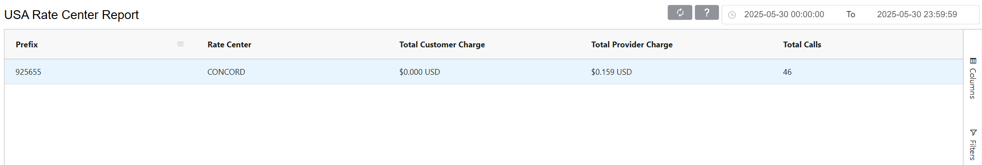Edit the end date 2025-05-30 23:59:59
This screenshot has height=165, width=982.
pos(917,15)
